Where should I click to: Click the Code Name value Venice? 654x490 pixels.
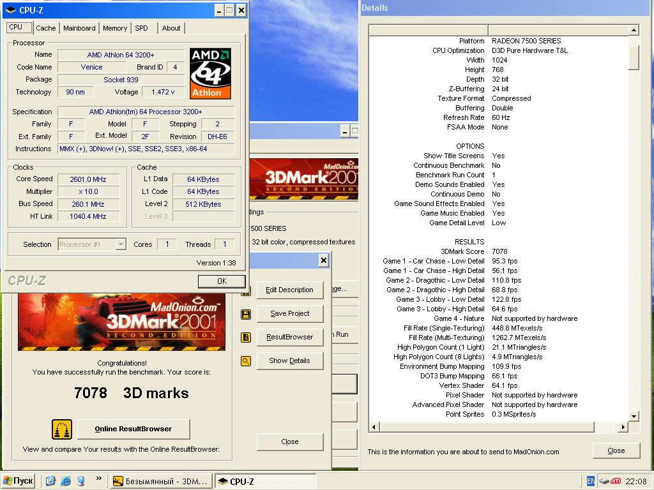[x=91, y=67]
